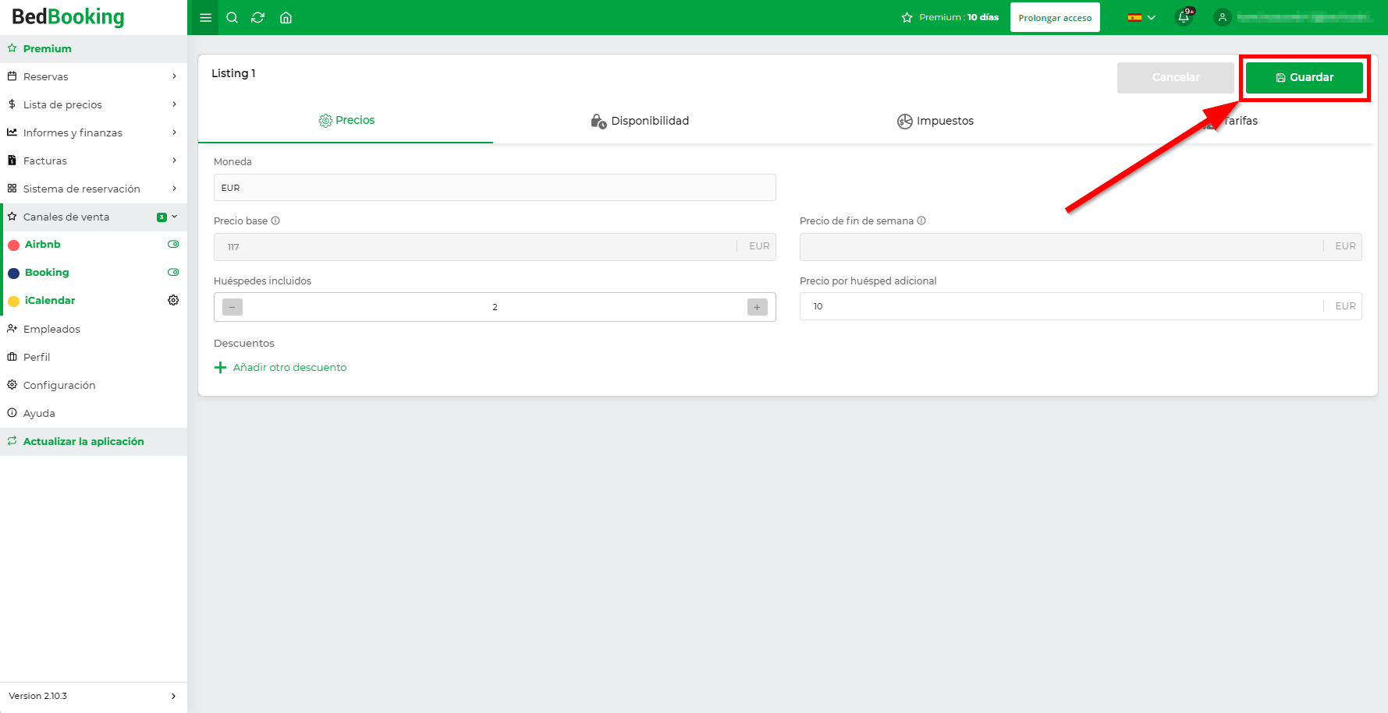Viewport: 1388px width, 713px height.
Task: Open Premium in sidebar
Action: pyautogui.click(x=94, y=48)
